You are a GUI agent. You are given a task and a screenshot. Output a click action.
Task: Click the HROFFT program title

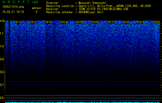[x=16, y=2]
